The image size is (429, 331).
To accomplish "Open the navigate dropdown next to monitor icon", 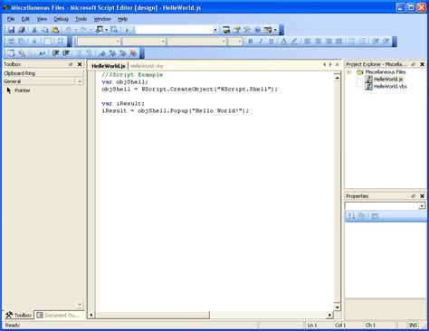I will (107, 30).
